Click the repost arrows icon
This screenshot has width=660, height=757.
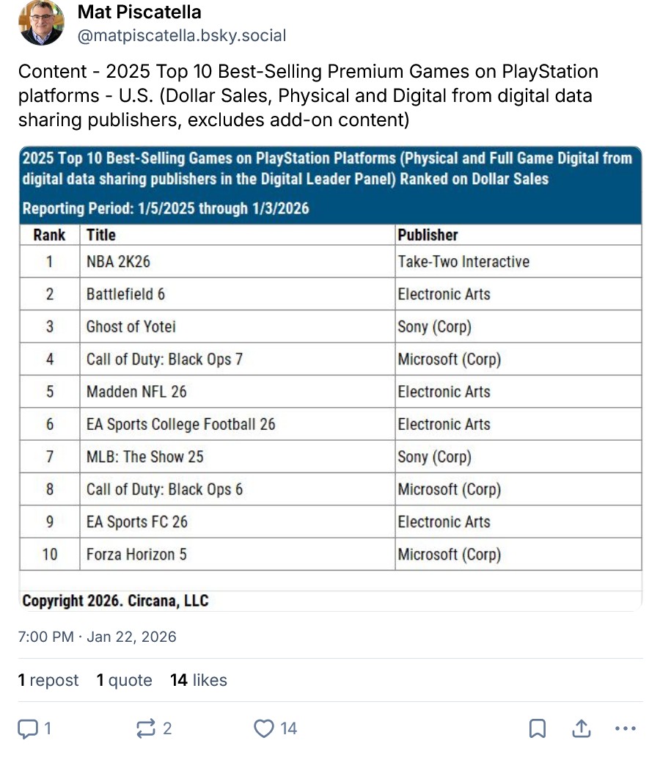pos(146,728)
